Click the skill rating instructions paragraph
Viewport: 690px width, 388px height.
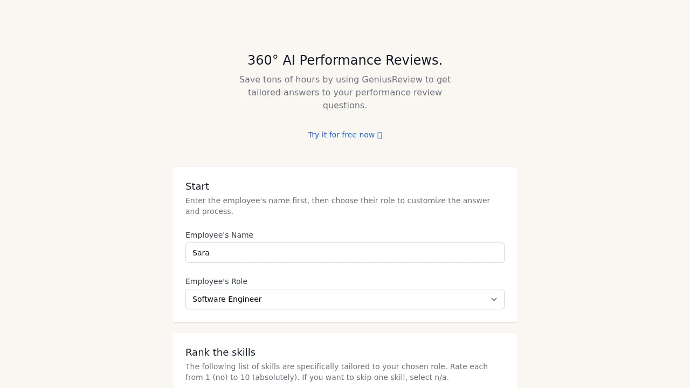(336, 372)
